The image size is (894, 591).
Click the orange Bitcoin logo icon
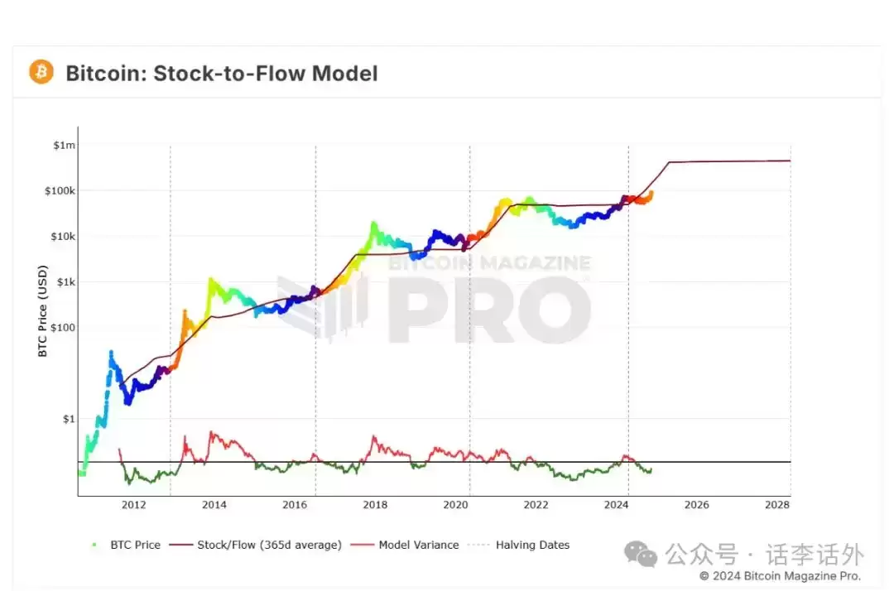[41, 72]
